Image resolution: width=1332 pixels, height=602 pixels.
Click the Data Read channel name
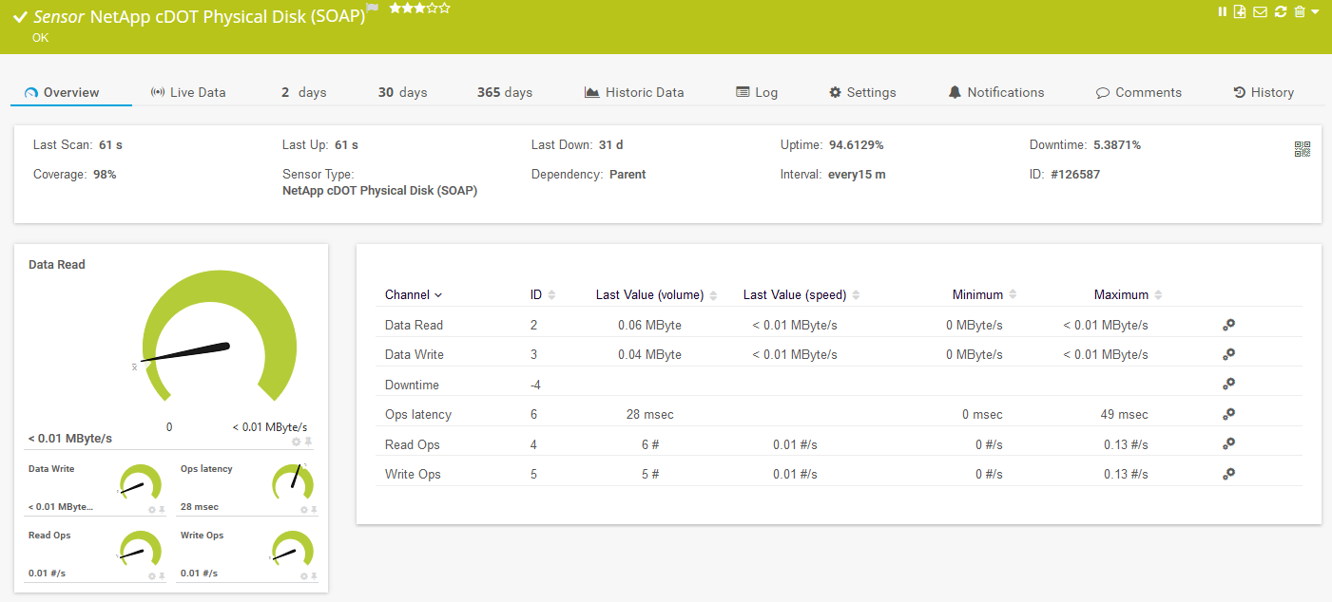coord(414,325)
